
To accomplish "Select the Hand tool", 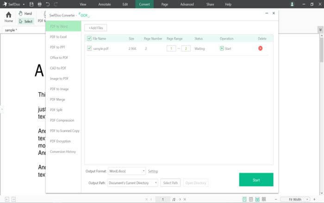I will pos(25,13).
